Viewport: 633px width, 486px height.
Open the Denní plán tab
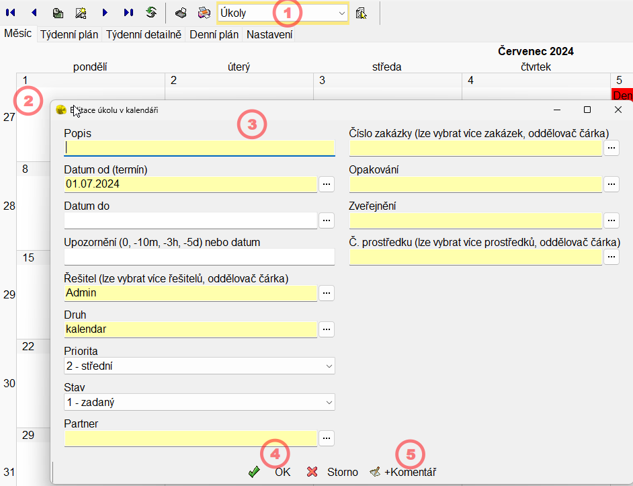coord(215,34)
